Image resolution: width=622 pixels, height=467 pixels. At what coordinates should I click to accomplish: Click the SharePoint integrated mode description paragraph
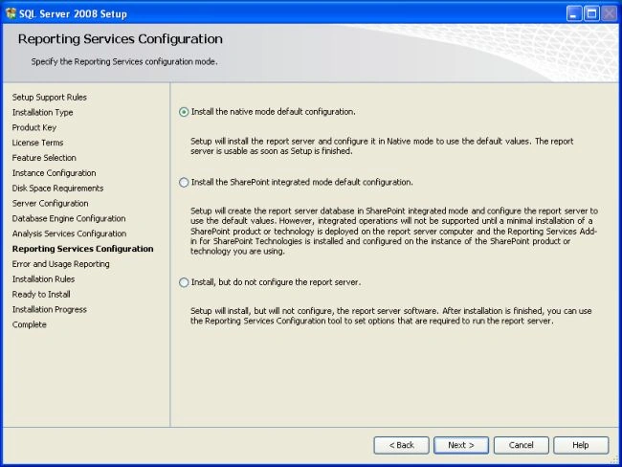coord(394,231)
